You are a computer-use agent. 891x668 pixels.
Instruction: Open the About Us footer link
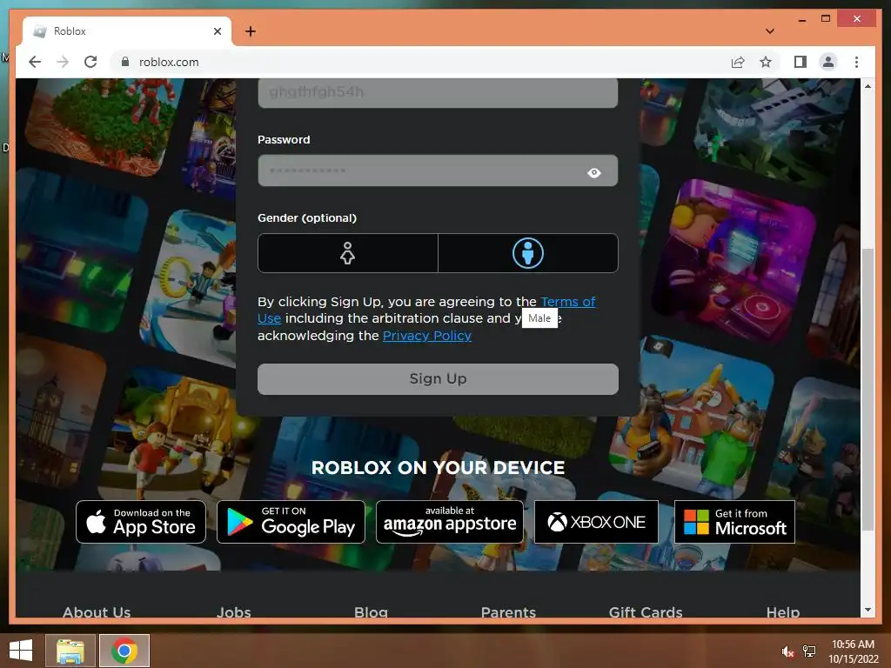click(x=97, y=612)
